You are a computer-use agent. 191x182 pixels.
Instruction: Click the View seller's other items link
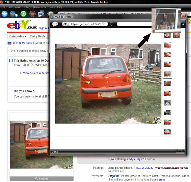[x=34, y=73]
